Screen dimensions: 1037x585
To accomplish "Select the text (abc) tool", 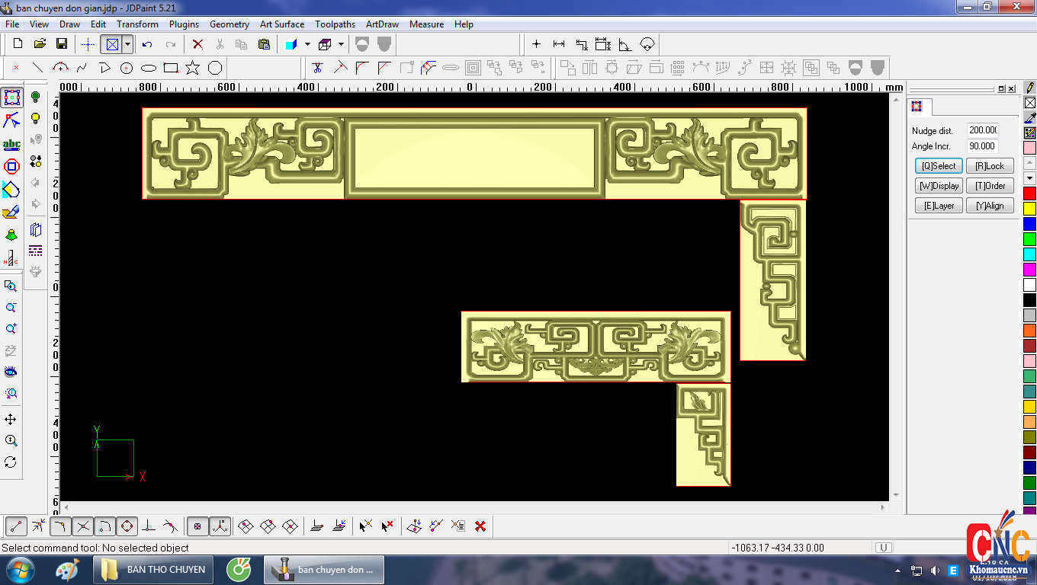I will point(11,144).
